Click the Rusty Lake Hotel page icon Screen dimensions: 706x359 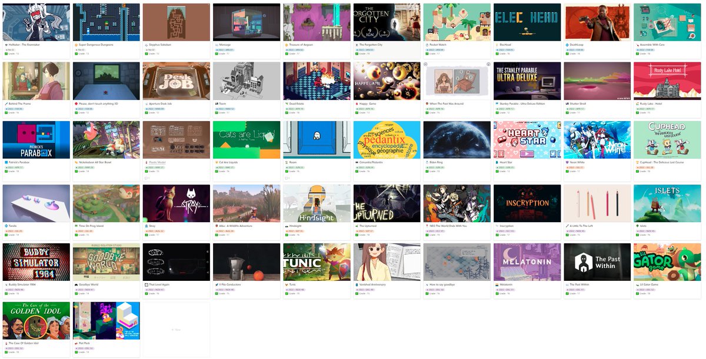click(x=637, y=103)
